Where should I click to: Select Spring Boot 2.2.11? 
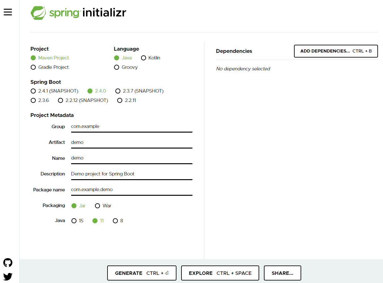(127, 100)
